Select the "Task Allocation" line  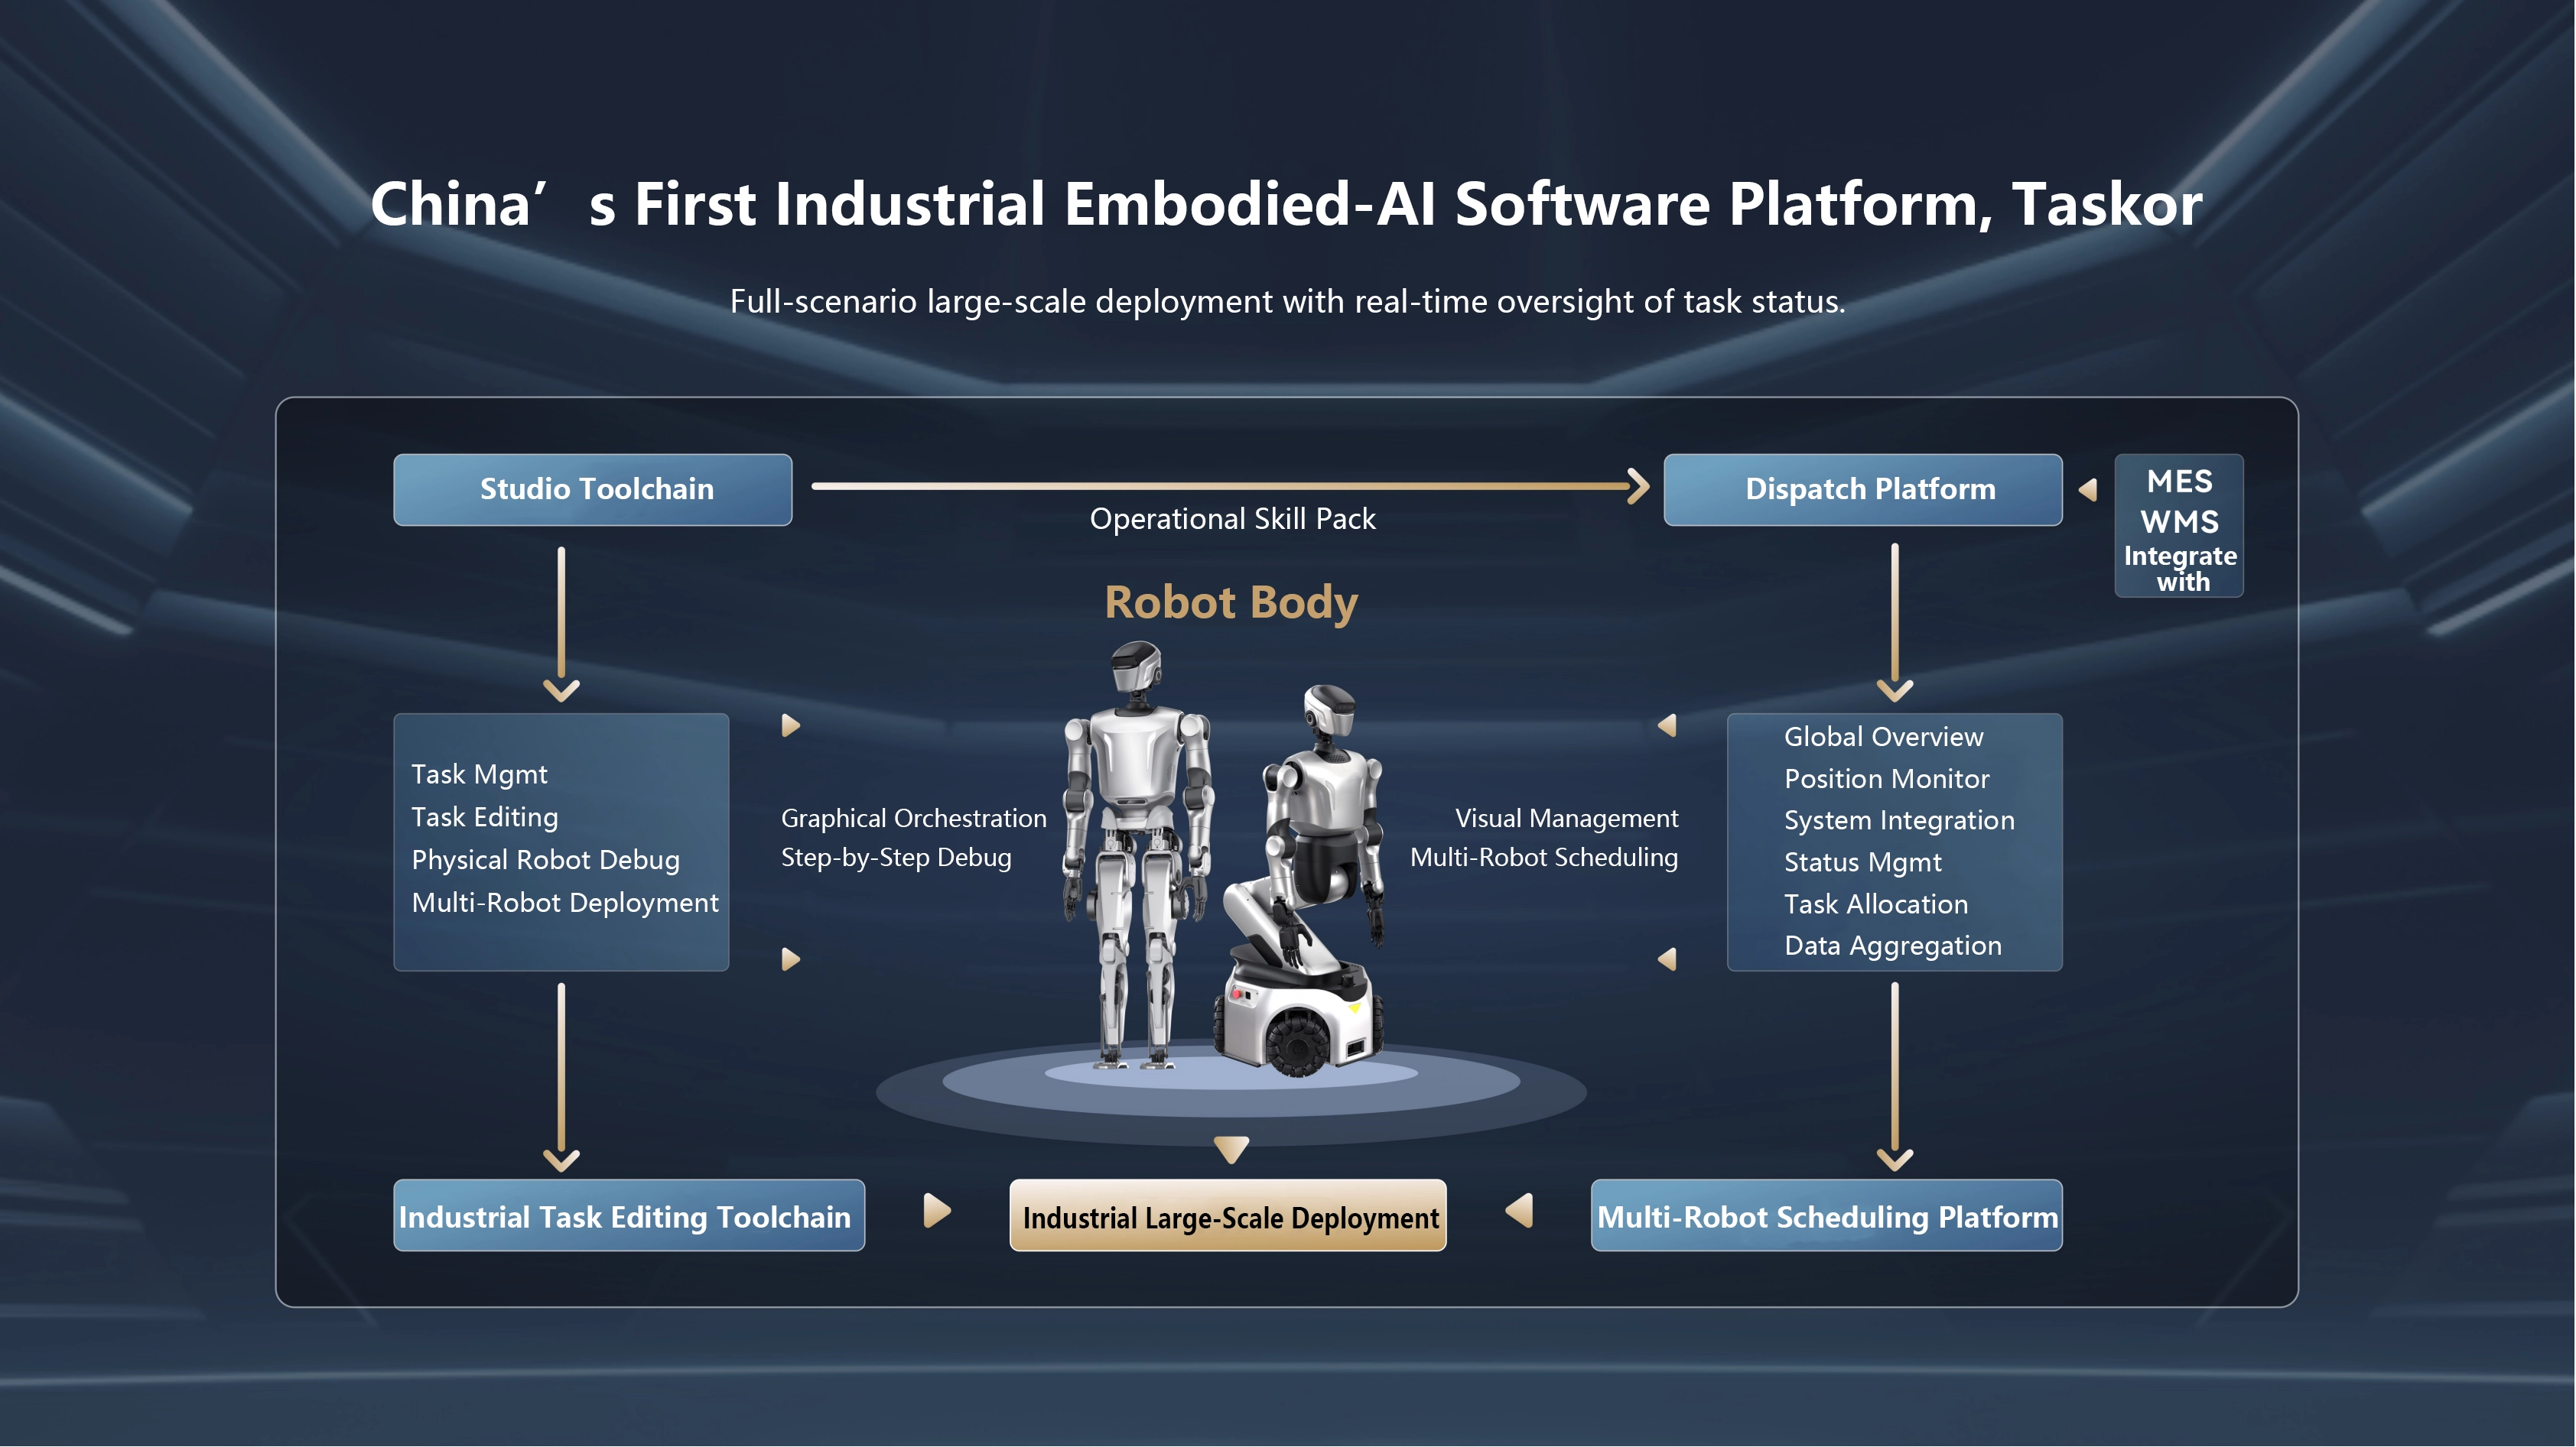click(1876, 904)
